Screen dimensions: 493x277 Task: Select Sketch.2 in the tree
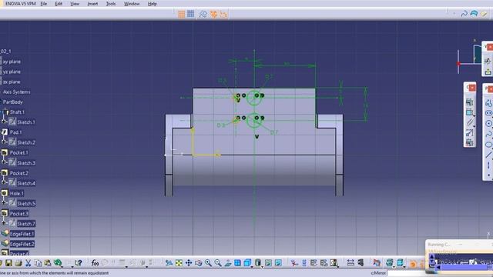(26, 142)
